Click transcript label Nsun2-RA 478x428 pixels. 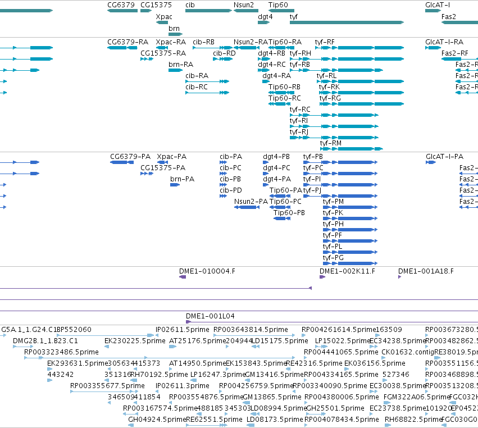[251, 42]
